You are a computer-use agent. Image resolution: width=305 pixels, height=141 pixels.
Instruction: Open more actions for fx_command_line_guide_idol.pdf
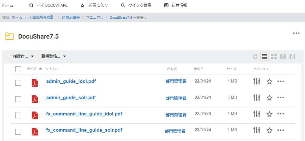tap(280, 114)
